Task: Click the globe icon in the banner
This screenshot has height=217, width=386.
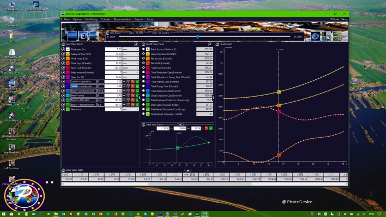Action: pos(315,36)
